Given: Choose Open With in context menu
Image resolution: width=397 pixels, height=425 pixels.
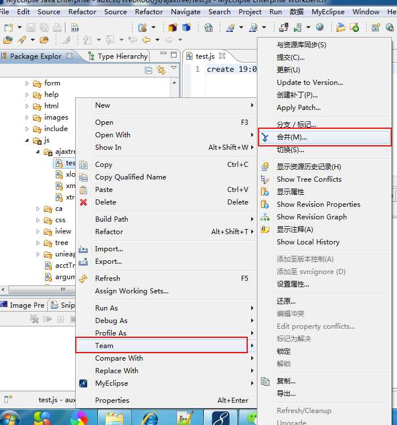Looking at the screenshot, I should (x=166, y=134).
